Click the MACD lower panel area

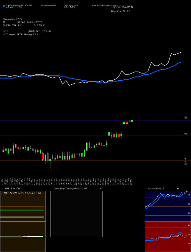click(23, 237)
